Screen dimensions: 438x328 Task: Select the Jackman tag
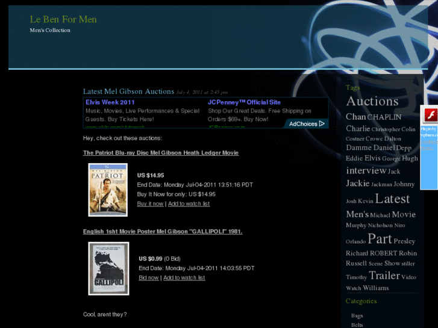[x=381, y=185]
